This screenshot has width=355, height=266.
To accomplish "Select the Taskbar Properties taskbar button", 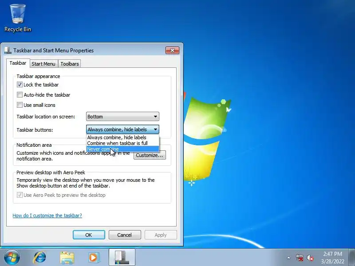I will click(122, 258).
